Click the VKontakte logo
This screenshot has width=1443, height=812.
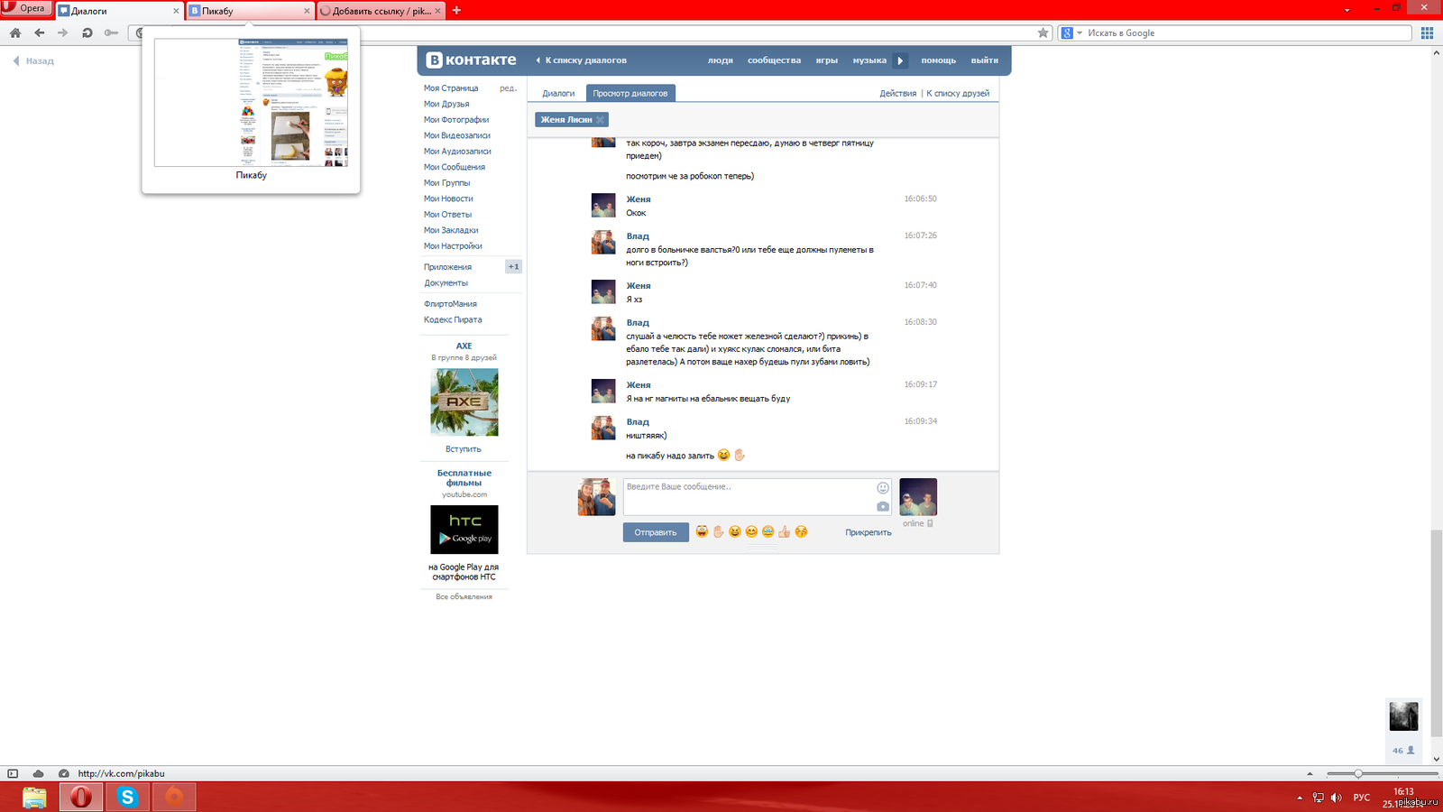pyautogui.click(x=472, y=60)
